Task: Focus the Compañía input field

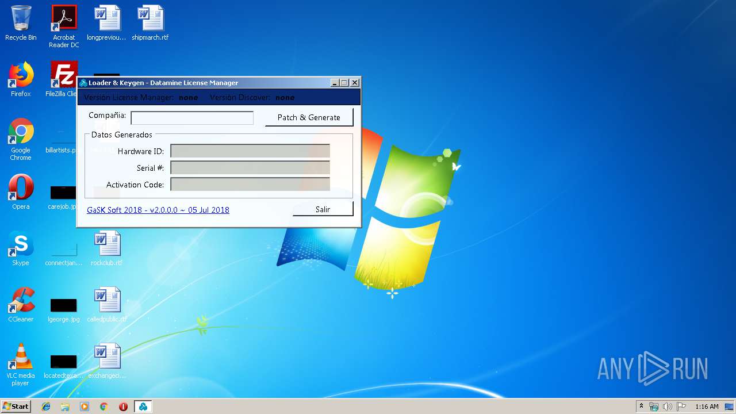Action: point(192,118)
